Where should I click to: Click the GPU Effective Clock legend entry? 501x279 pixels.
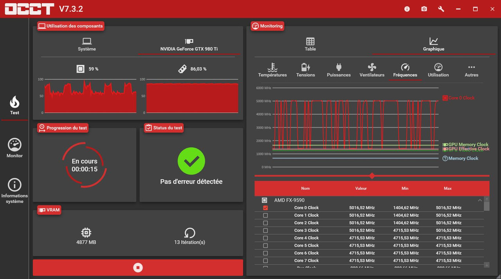[x=466, y=149]
